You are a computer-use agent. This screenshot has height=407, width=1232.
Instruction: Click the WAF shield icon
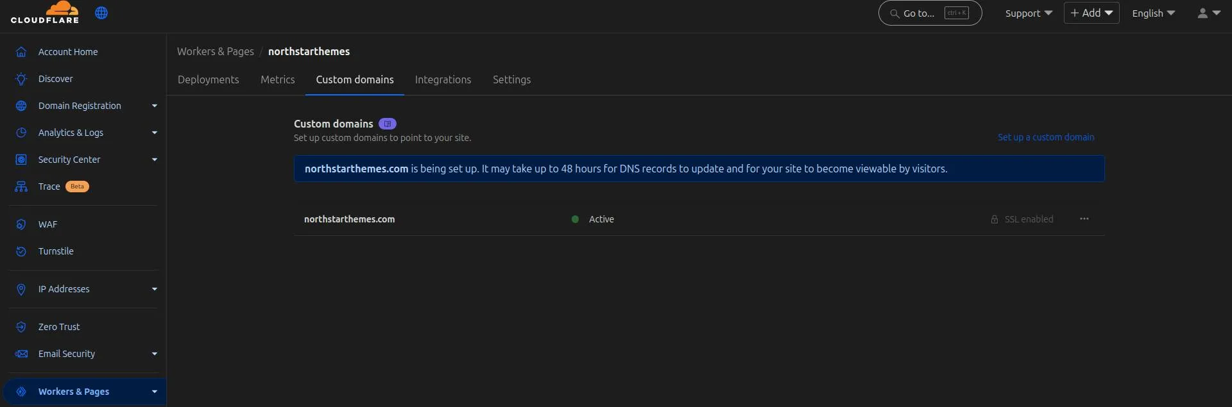click(x=21, y=224)
